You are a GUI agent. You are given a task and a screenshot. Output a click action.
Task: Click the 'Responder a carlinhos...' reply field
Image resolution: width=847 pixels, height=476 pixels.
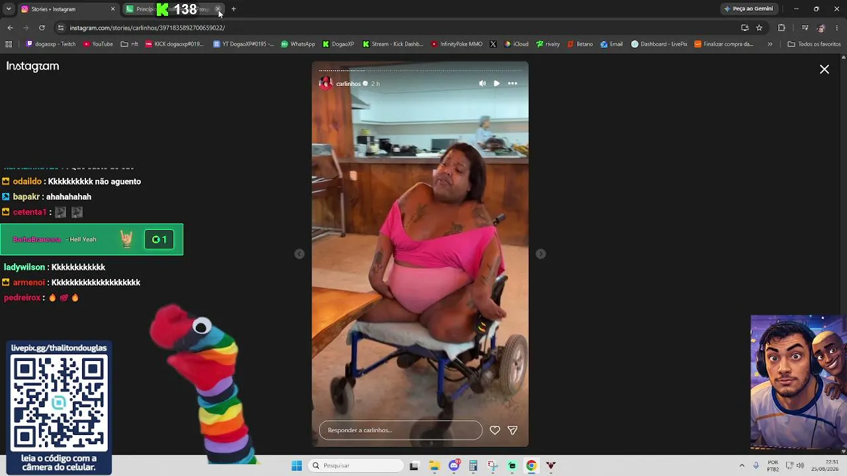pos(400,430)
